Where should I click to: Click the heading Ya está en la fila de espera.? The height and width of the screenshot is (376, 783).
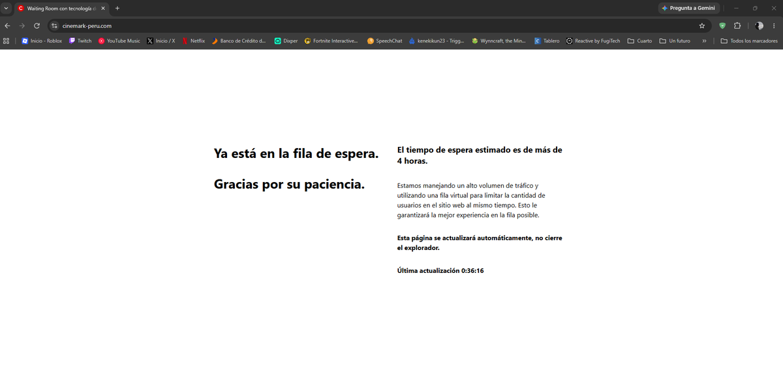click(x=296, y=154)
